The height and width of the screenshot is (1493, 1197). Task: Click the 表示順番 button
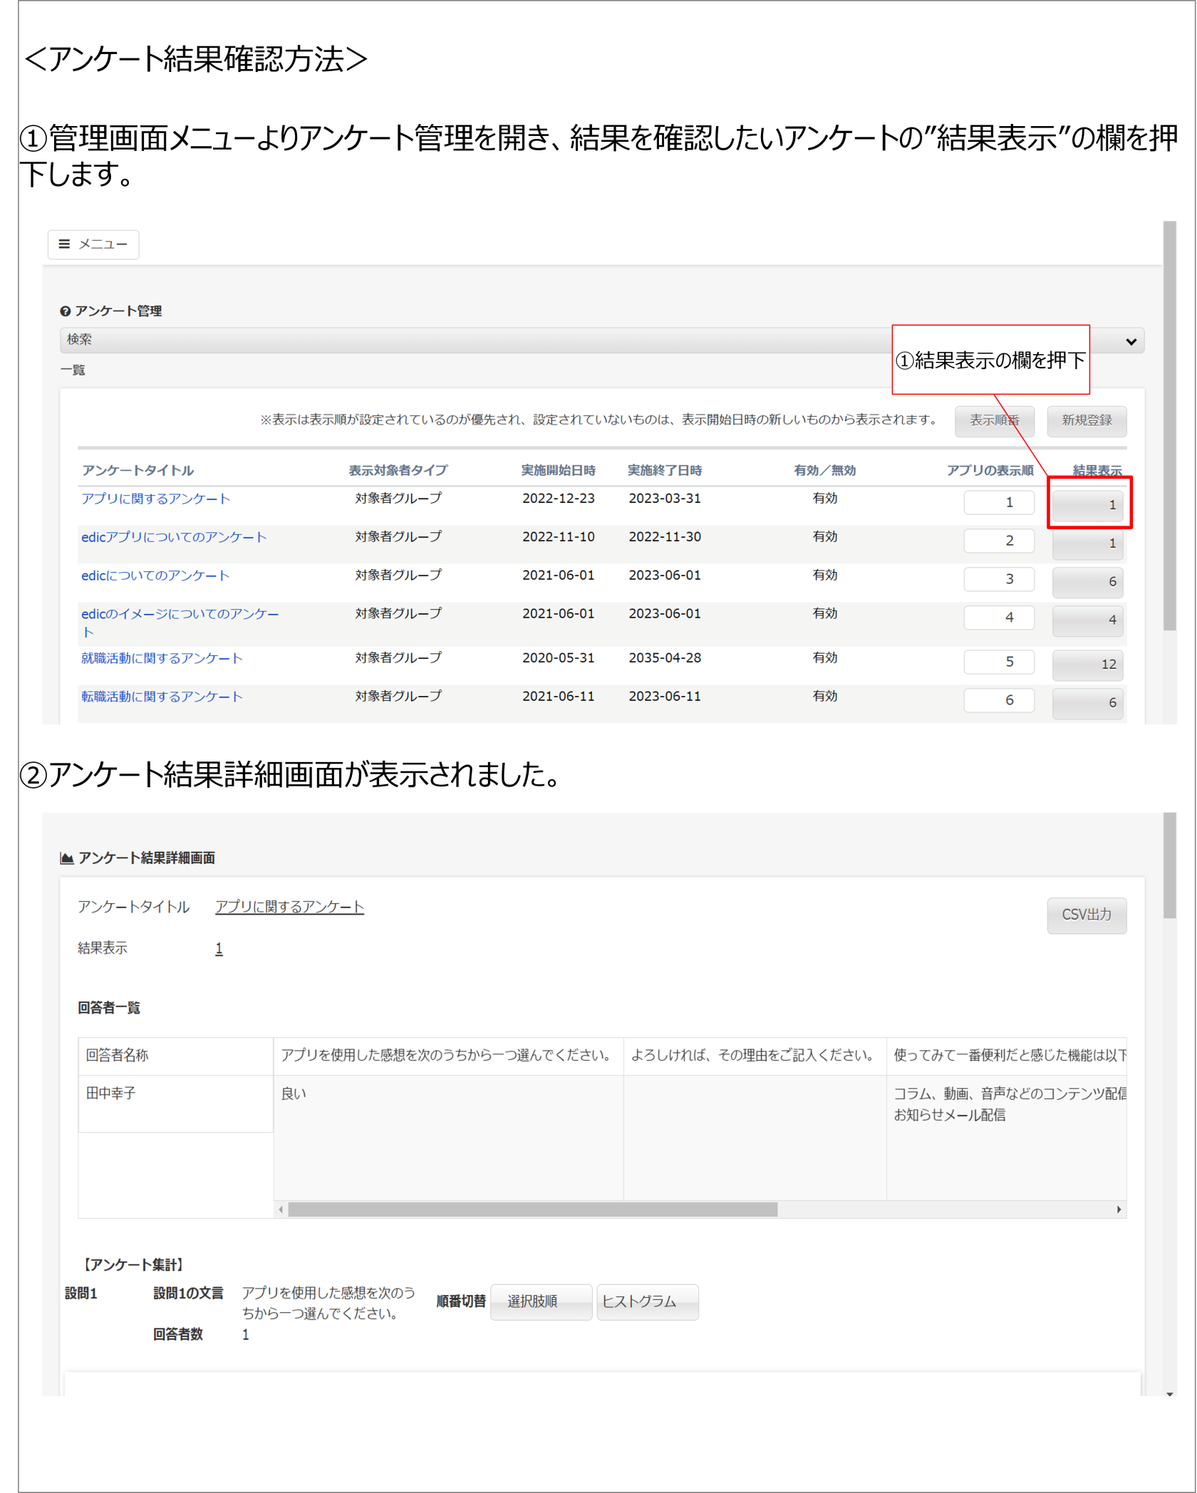coord(994,420)
